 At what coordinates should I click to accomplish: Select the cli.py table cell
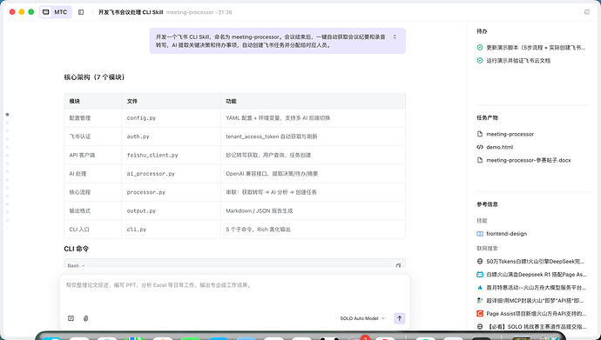pos(171,230)
